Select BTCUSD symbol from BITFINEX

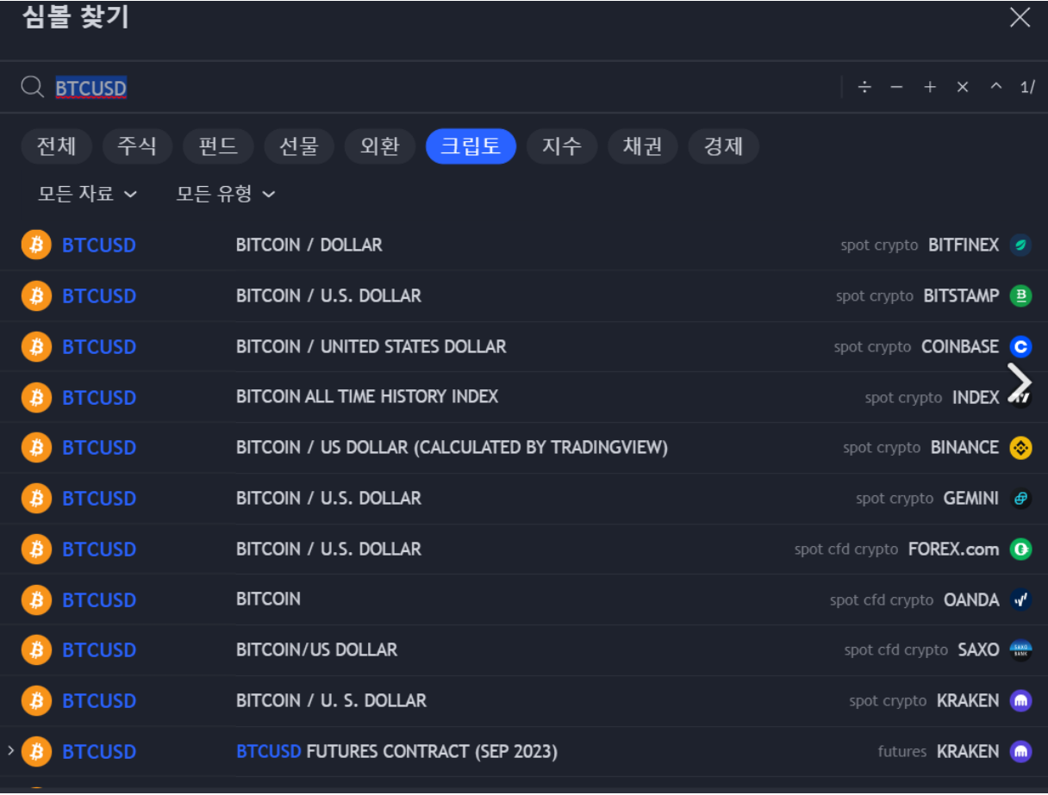click(x=99, y=245)
